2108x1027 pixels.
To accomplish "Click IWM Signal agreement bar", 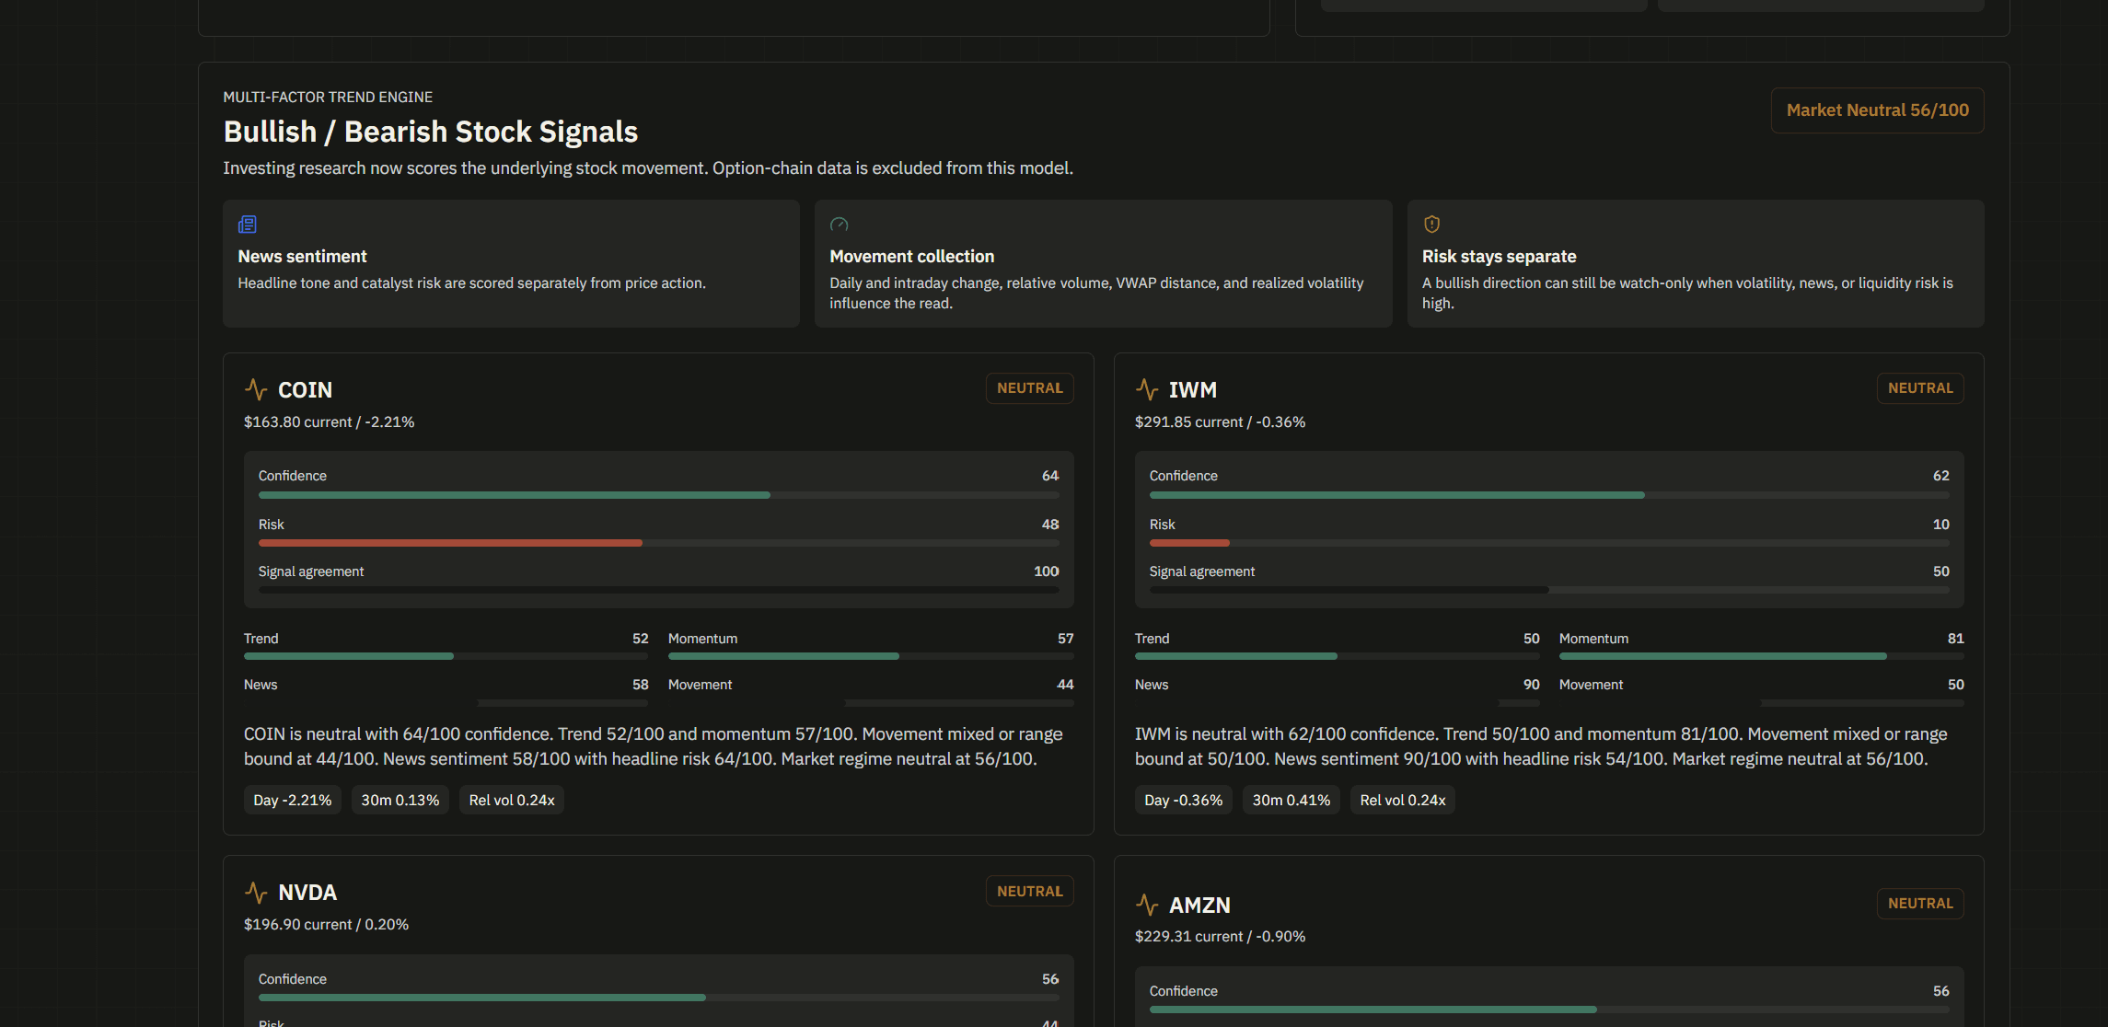I will coord(1549,590).
